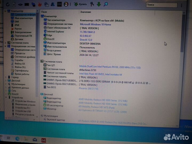Click the 3D-акселератор row icon
The image size is (192, 144).
pos(45,105)
